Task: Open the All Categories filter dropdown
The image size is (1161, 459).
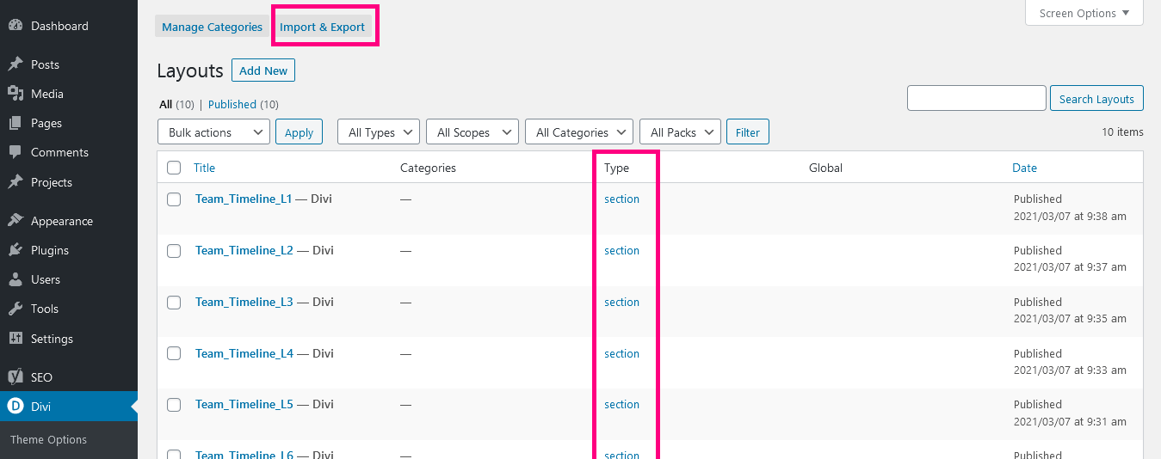Action: [x=579, y=132]
